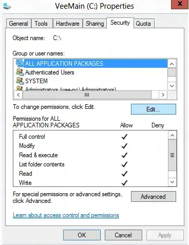This screenshot has height=245, width=189.
Task: Confirm with the OK button
Action: [x=82, y=235]
